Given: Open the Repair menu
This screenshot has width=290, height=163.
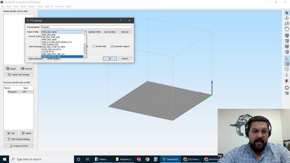Looking at the screenshot, I should (31, 6).
